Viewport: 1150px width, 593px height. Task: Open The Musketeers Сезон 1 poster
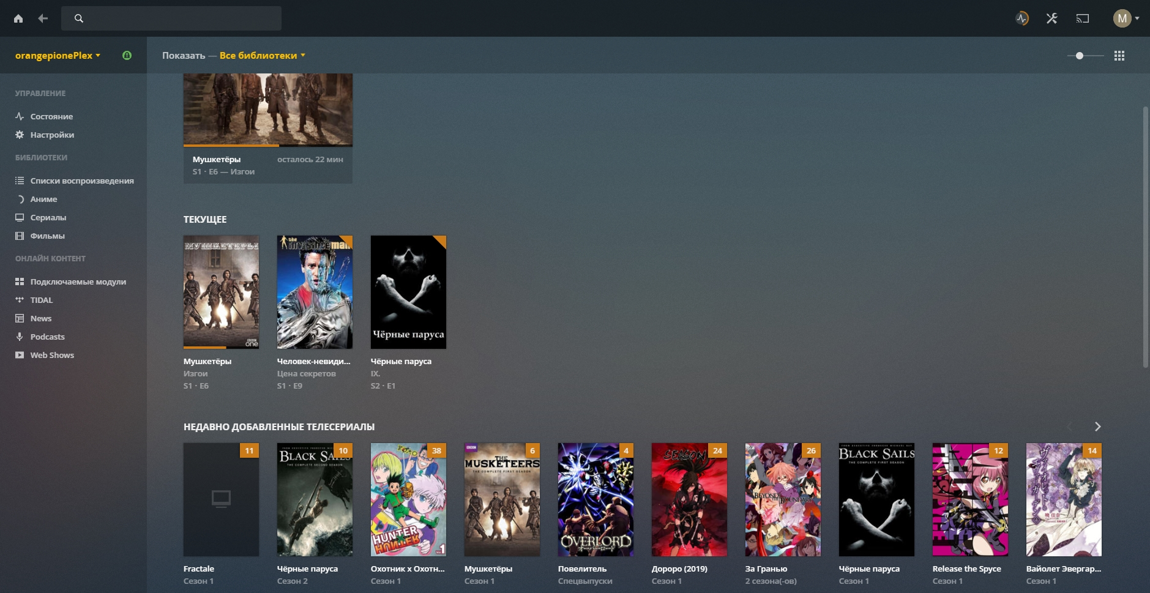pos(502,499)
